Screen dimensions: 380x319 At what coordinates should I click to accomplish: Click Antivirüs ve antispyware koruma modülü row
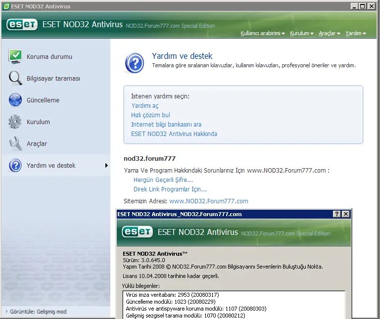(196, 309)
